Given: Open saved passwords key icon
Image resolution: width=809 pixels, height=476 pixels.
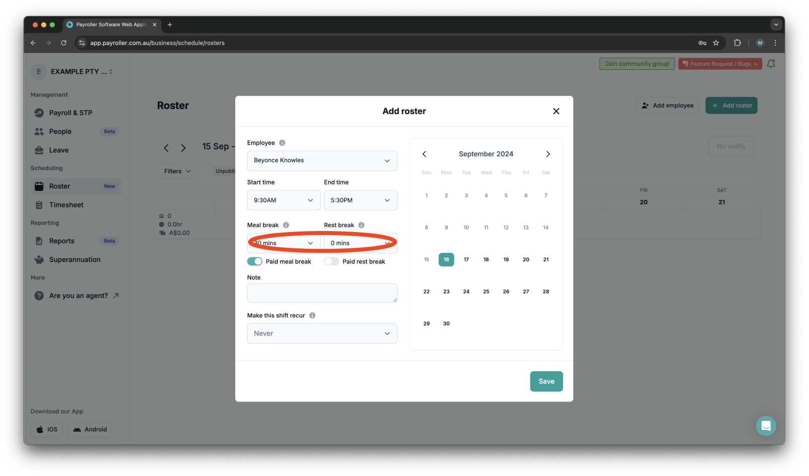Looking at the screenshot, I should tap(702, 43).
